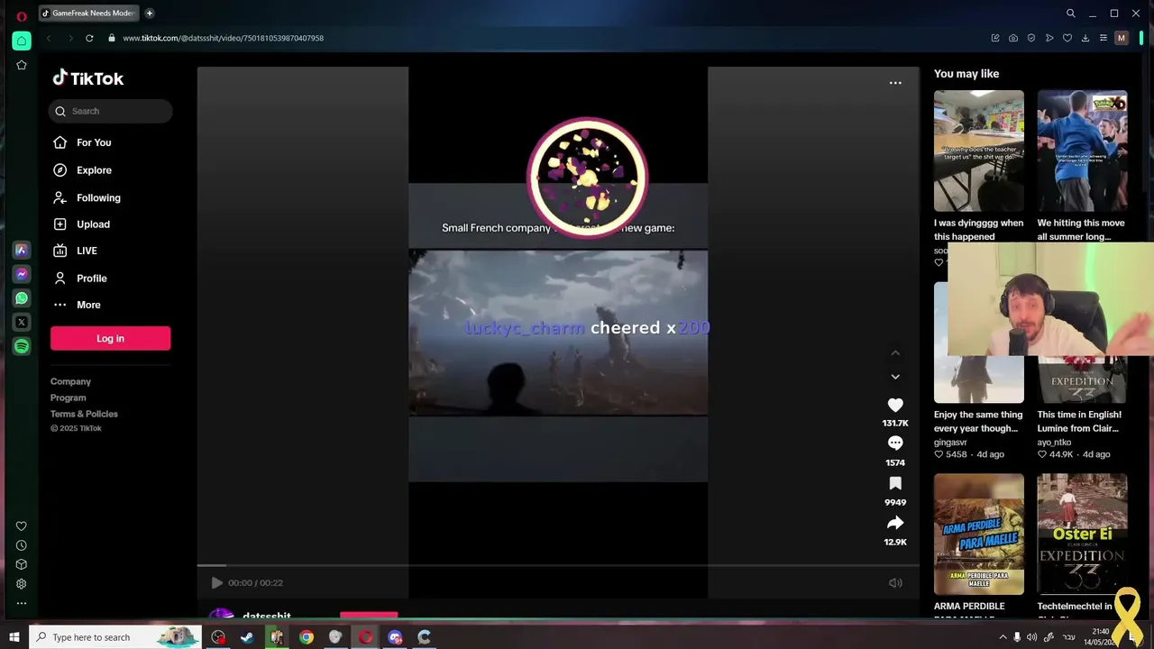
Task: Open Google Chrome from the taskbar
Action: 307,637
